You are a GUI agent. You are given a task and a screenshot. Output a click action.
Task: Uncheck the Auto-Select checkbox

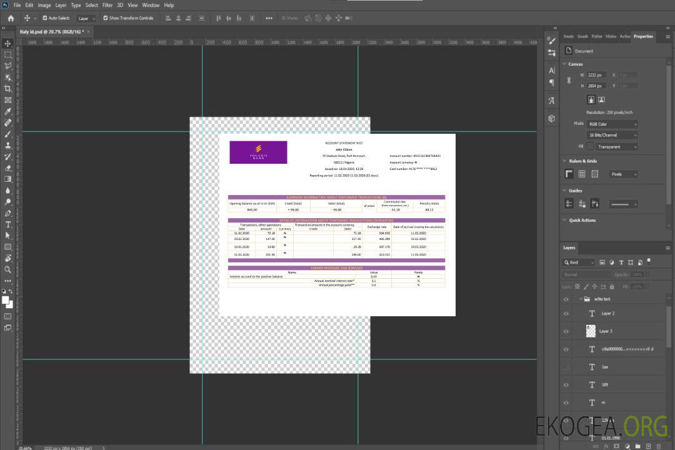click(45, 18)
